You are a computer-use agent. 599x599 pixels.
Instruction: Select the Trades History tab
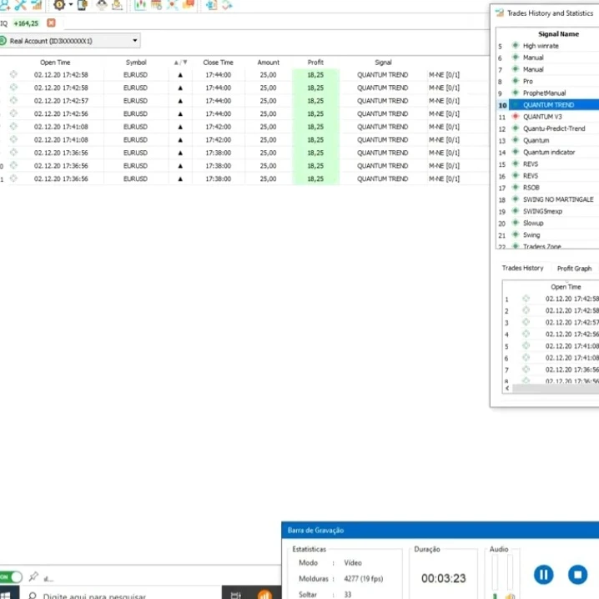tap(522, 269)
